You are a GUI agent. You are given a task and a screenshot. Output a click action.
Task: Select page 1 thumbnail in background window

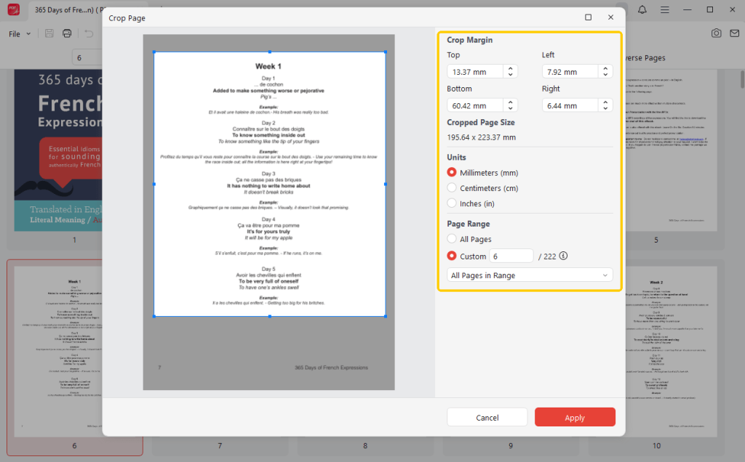click(x=58, y=150)
